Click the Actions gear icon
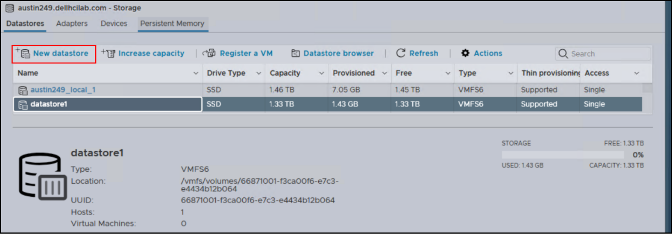 pos(465,53)
